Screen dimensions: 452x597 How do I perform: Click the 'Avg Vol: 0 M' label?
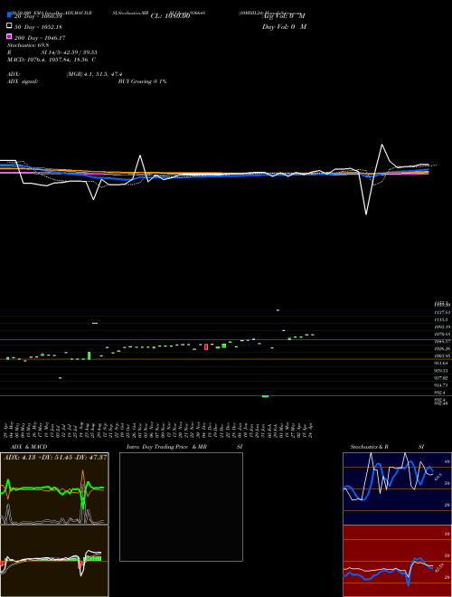pyautogui.click(x=284, y=16)
